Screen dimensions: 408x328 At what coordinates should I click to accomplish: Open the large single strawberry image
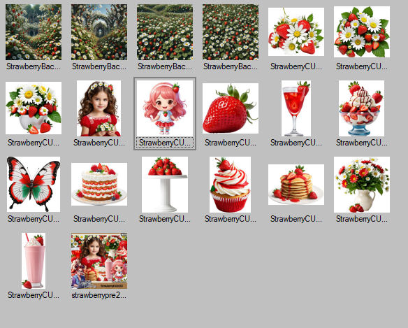click(x=231, y=108)
